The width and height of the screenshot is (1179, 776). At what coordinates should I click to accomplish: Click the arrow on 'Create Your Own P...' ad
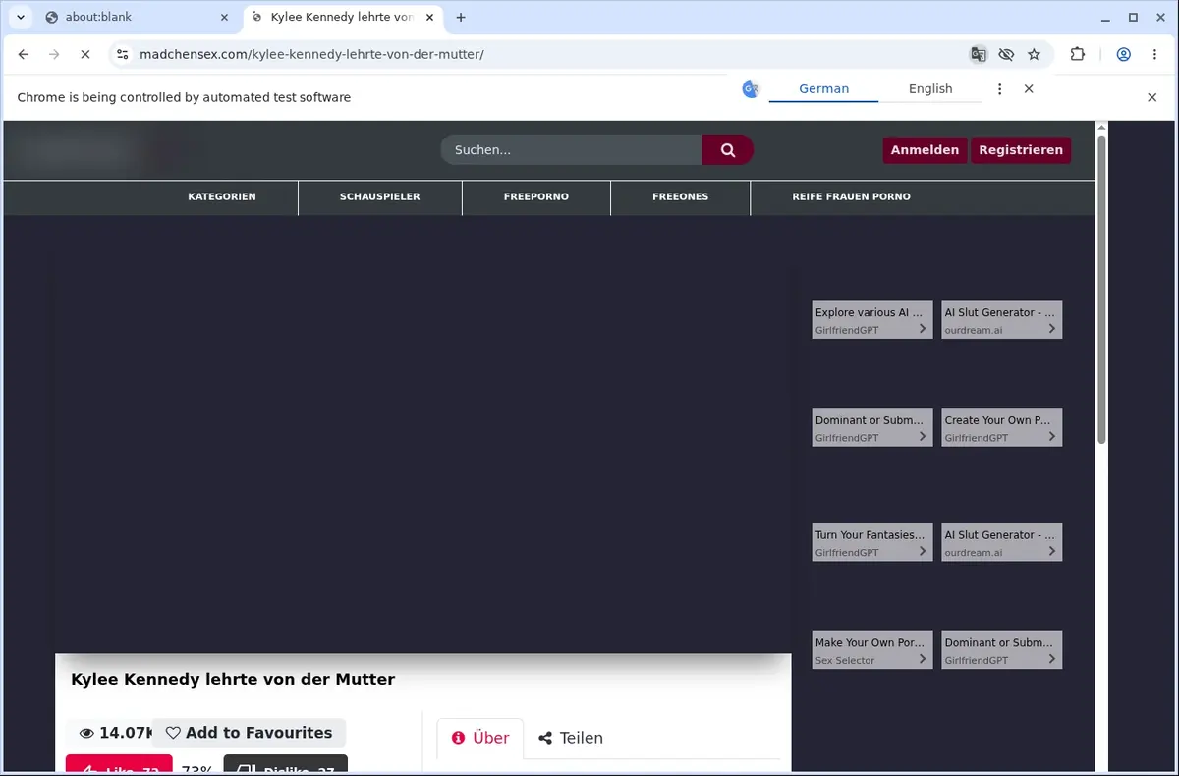point(1052,437)
